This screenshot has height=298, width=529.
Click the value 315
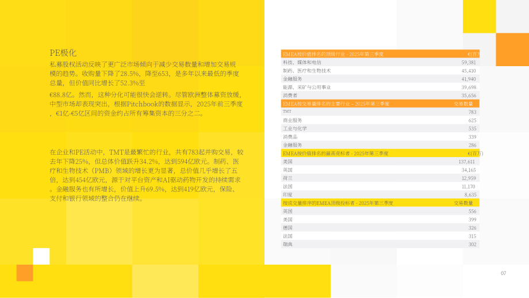[472, 236]
